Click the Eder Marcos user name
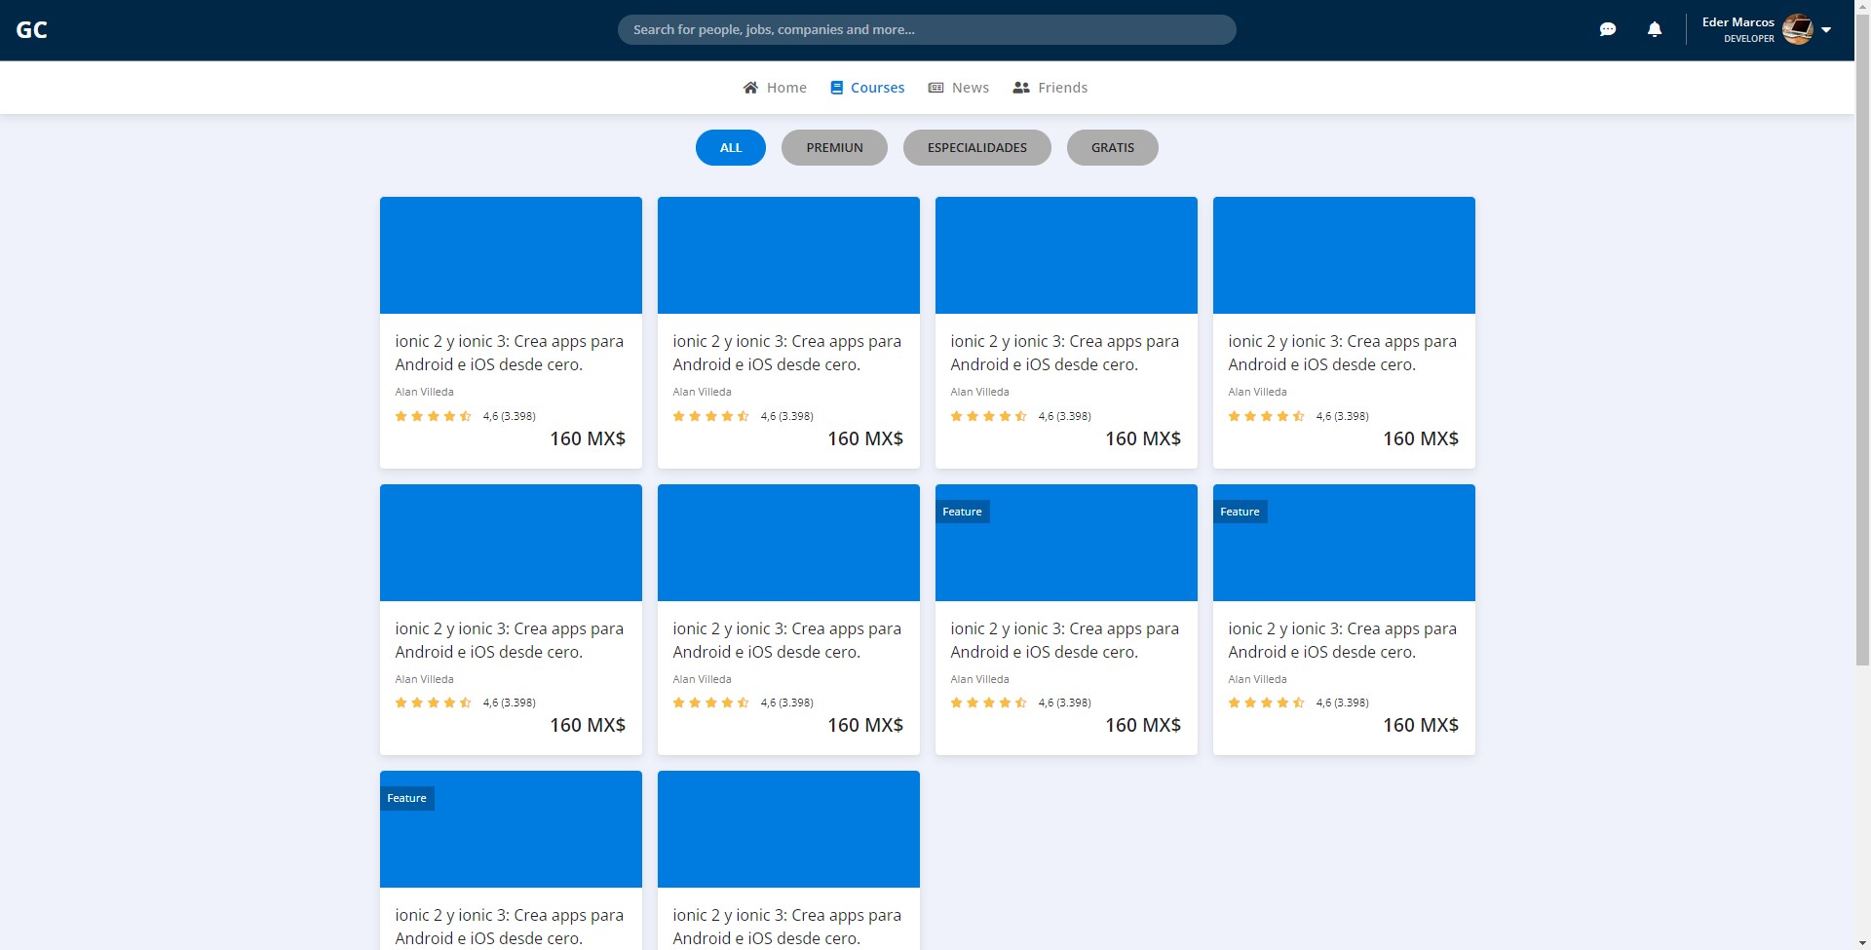 coord(1738,22)
